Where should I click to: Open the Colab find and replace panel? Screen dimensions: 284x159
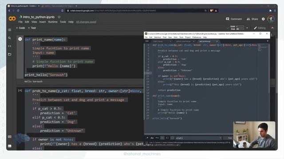tap(9, 38)
